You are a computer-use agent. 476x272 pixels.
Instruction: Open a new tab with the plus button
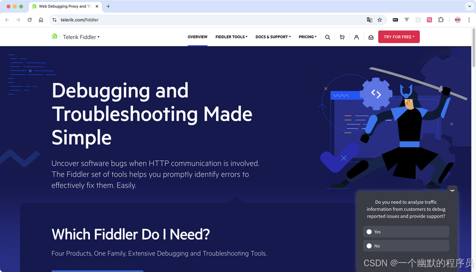(108, 6)
